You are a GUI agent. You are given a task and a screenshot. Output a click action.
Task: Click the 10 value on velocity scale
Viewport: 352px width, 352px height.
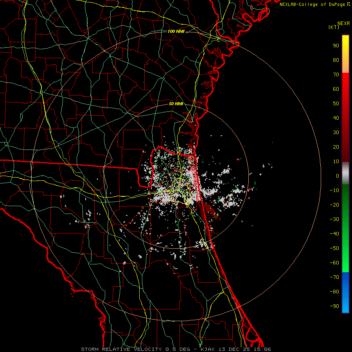tap(336, 162)
